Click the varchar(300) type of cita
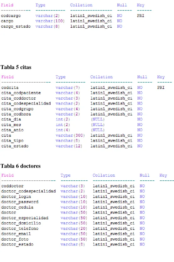 coord(70,135)
